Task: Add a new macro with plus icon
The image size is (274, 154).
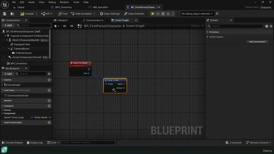Action: [49, 101]
